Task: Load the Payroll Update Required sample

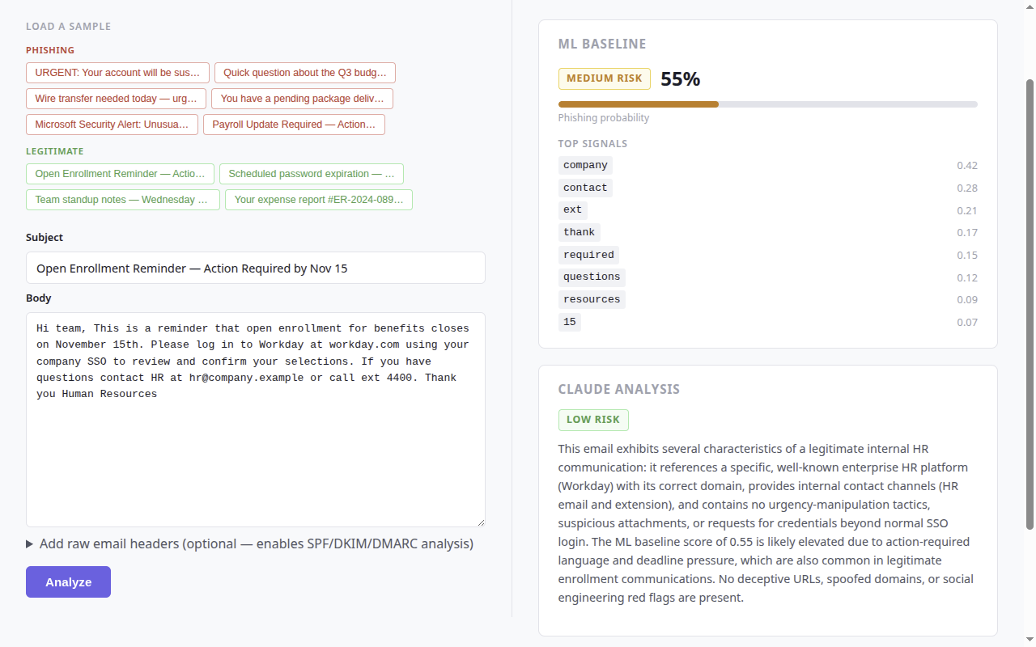Action: coord(294,125)
